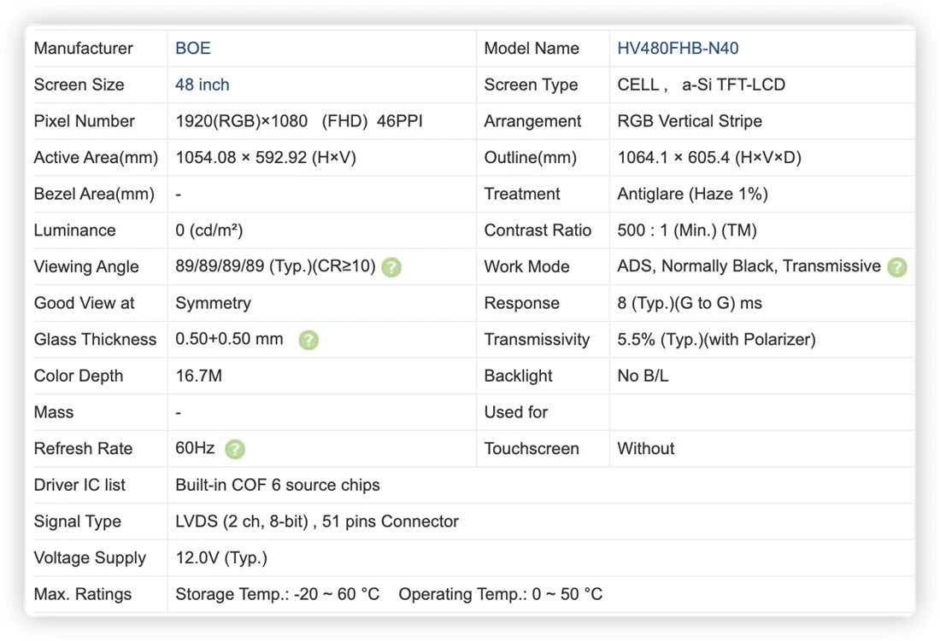Select Built-in COF 6 source chips text
The height and width of the screenshot is (641, 940).
[278, 486]
